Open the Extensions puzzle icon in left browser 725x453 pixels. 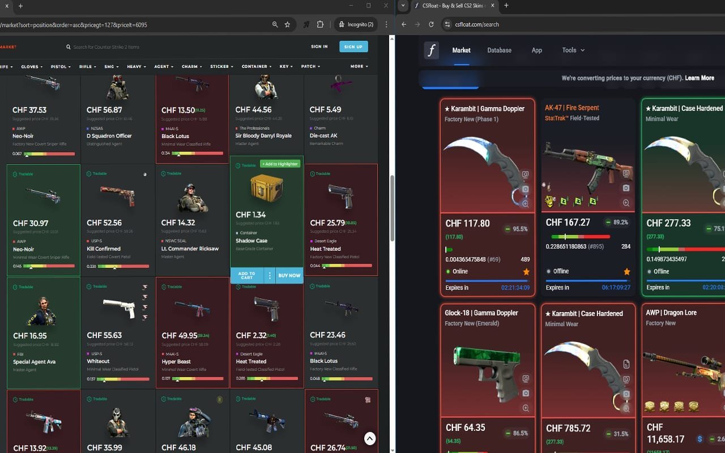(x=320, y=25)
